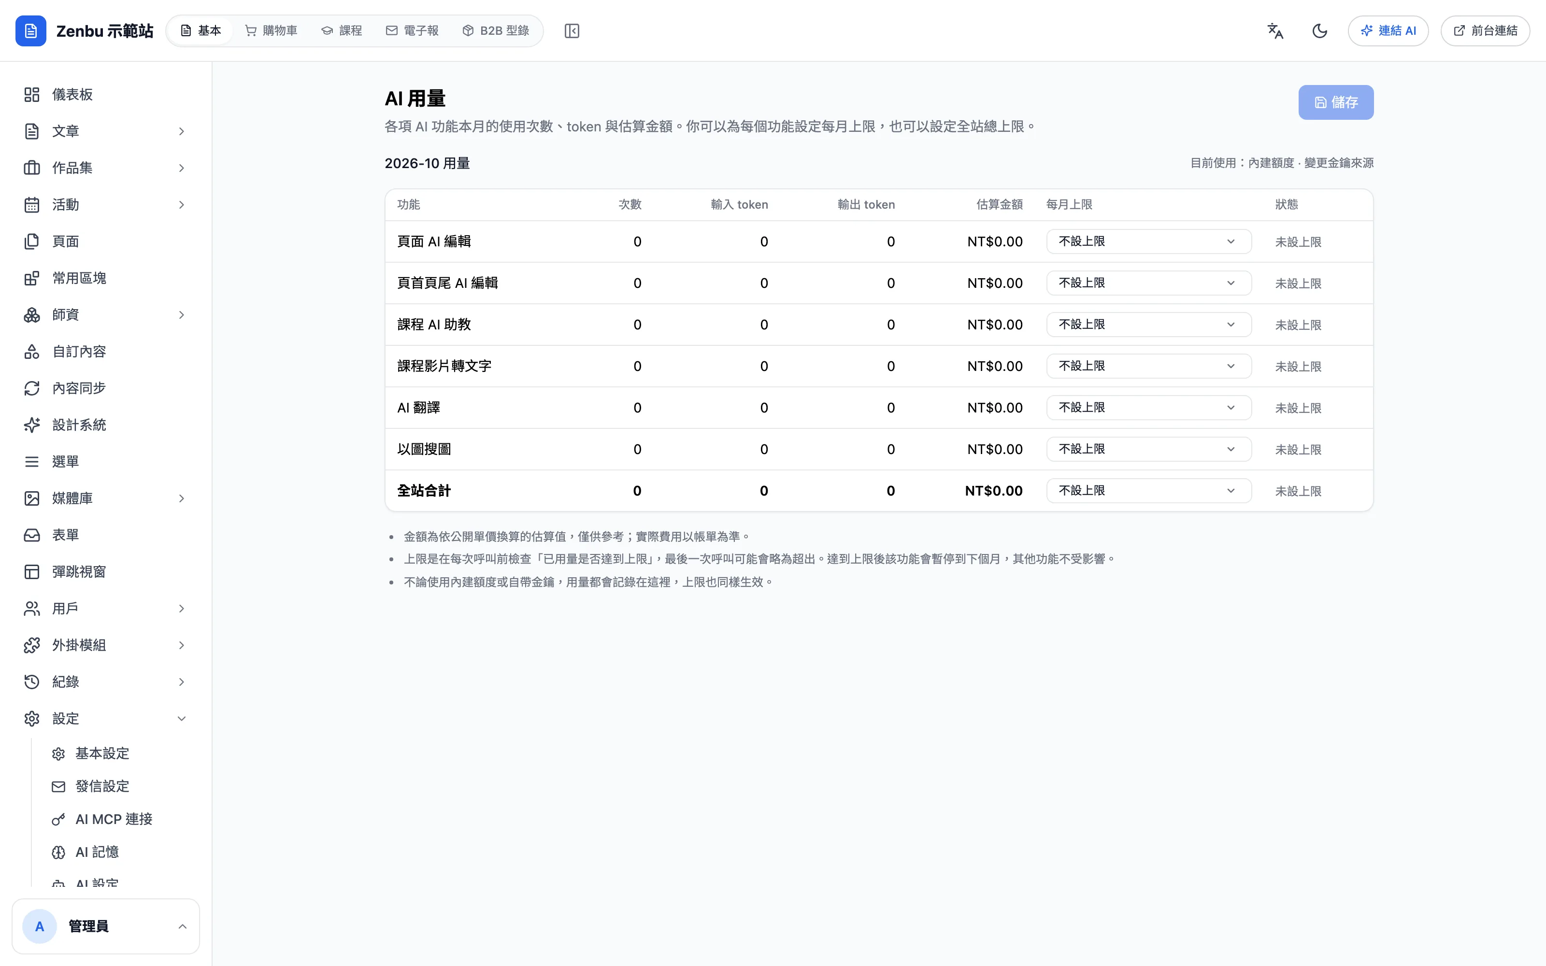The image size is (1546, 966).
Task: Switch to the 基本 tab
Action: point(200,30)
